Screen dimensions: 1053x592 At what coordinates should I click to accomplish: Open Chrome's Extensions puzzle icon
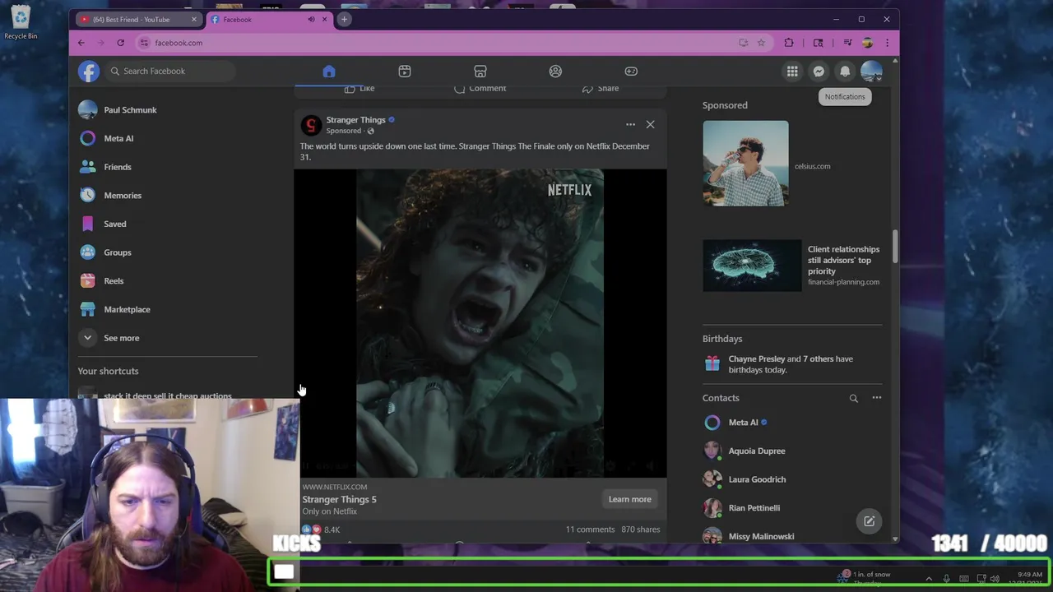click(789, 43)
